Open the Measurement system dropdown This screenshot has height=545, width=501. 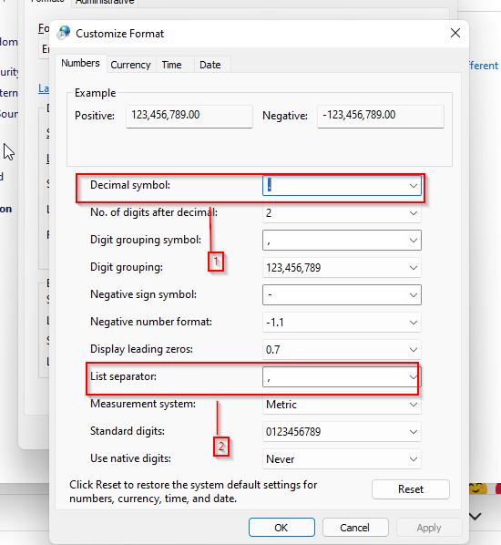tap(342, 405)
